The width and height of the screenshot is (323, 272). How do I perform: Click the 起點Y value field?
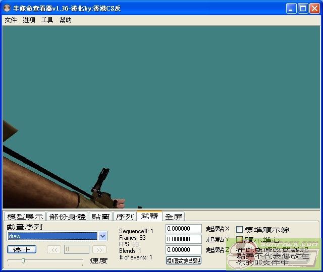pyautogui.click(x=184, y=239)
